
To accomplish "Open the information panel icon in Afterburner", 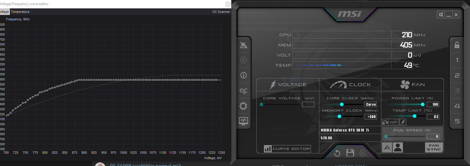I will pos(244,75).
